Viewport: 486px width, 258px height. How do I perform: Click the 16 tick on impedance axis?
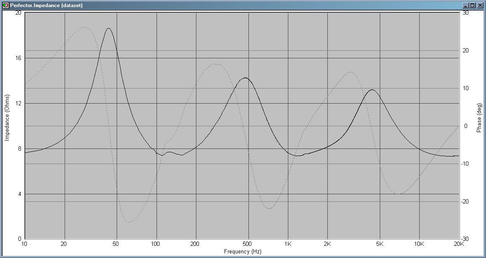(x=18, y=58)
